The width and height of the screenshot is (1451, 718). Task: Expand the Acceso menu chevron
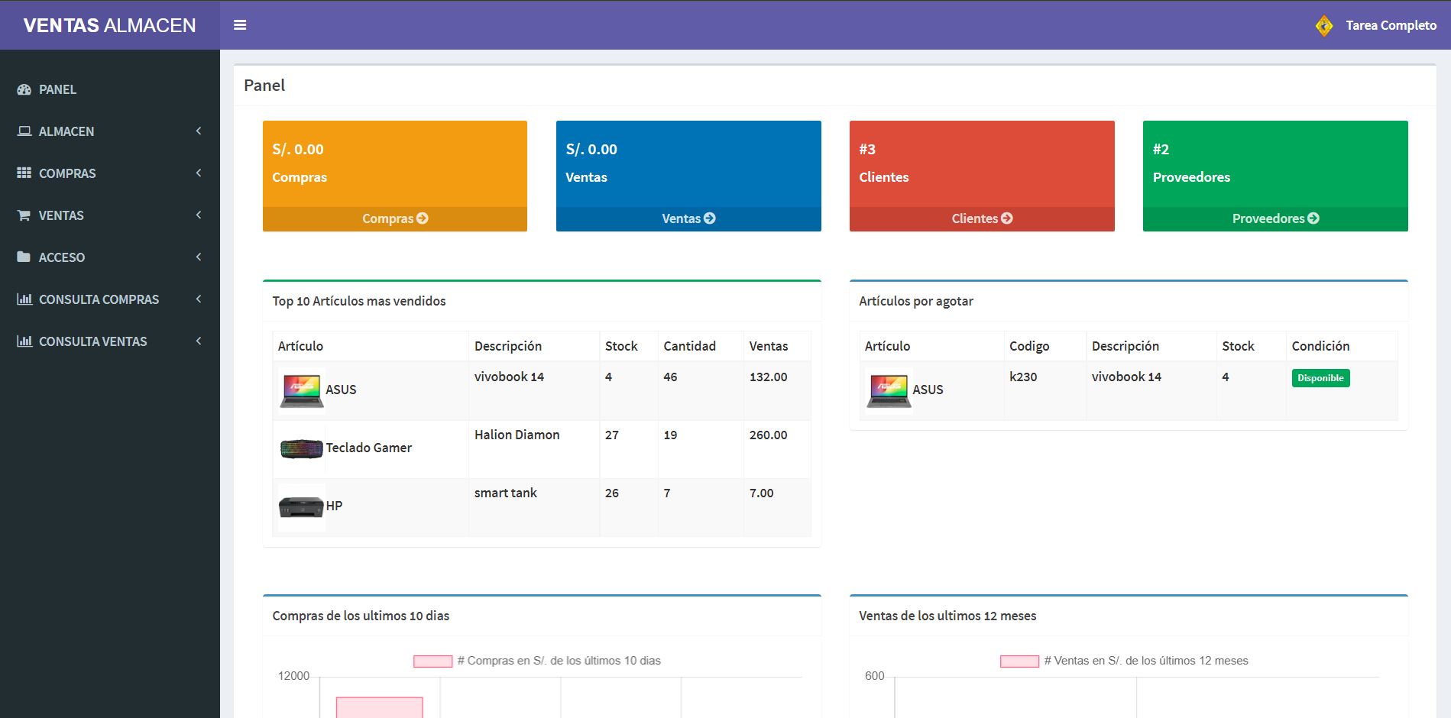point(199,257)
